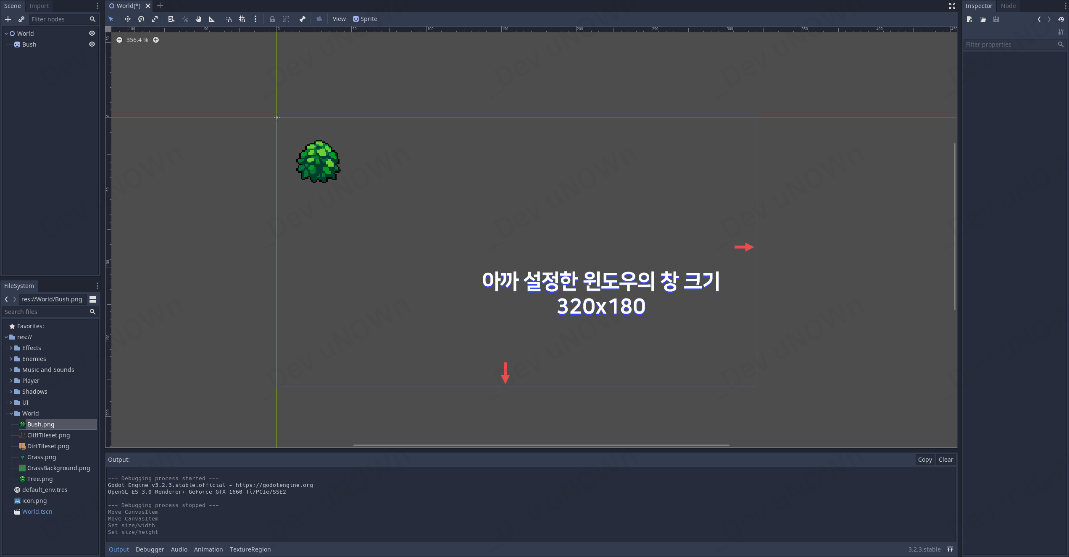
Task: Select the Scale mode tool
Action: pyautogui.click(x=155, y=19)
